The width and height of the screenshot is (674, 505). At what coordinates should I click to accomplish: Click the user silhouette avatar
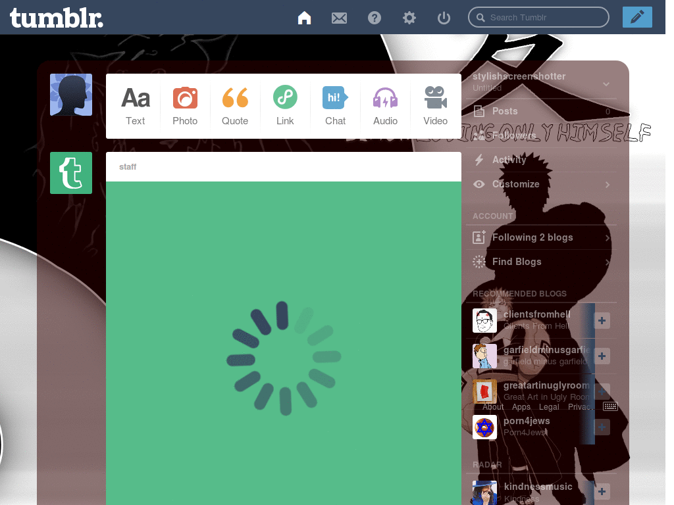click(x=71, y=95)
